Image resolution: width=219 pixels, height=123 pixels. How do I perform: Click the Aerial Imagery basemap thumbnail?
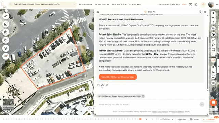tap(8, 105)
